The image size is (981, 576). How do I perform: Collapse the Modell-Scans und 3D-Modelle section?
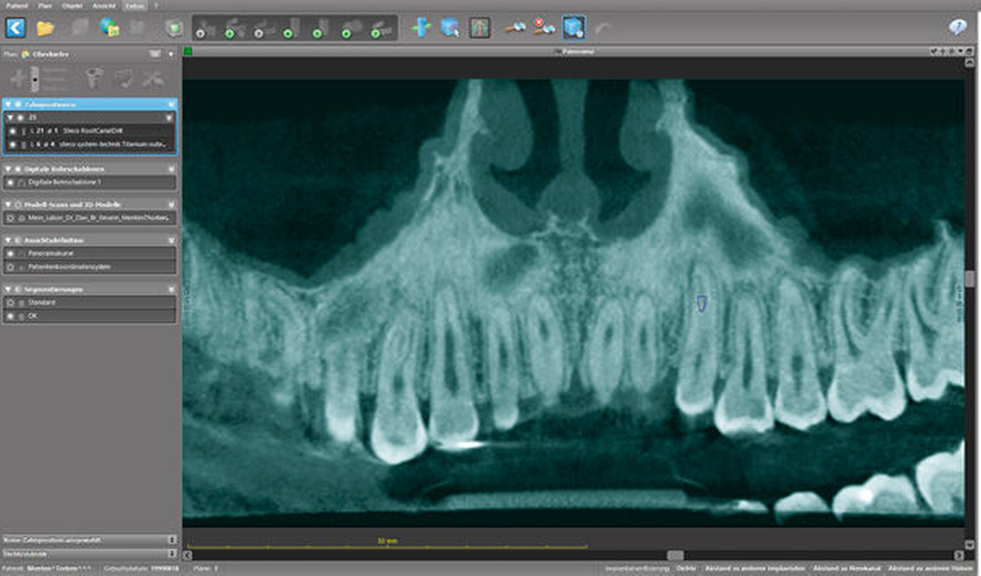(x=8, y=205)
